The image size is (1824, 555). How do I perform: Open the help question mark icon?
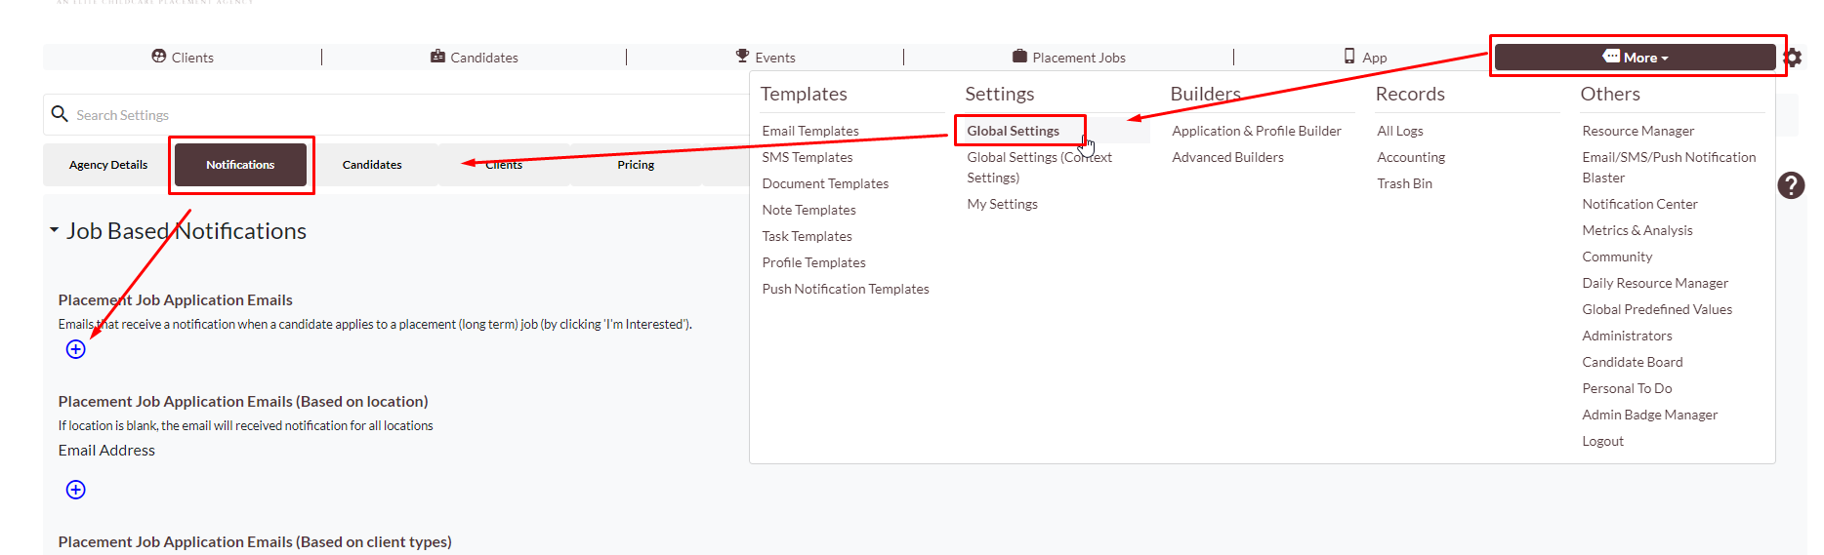coord(1792,185)
